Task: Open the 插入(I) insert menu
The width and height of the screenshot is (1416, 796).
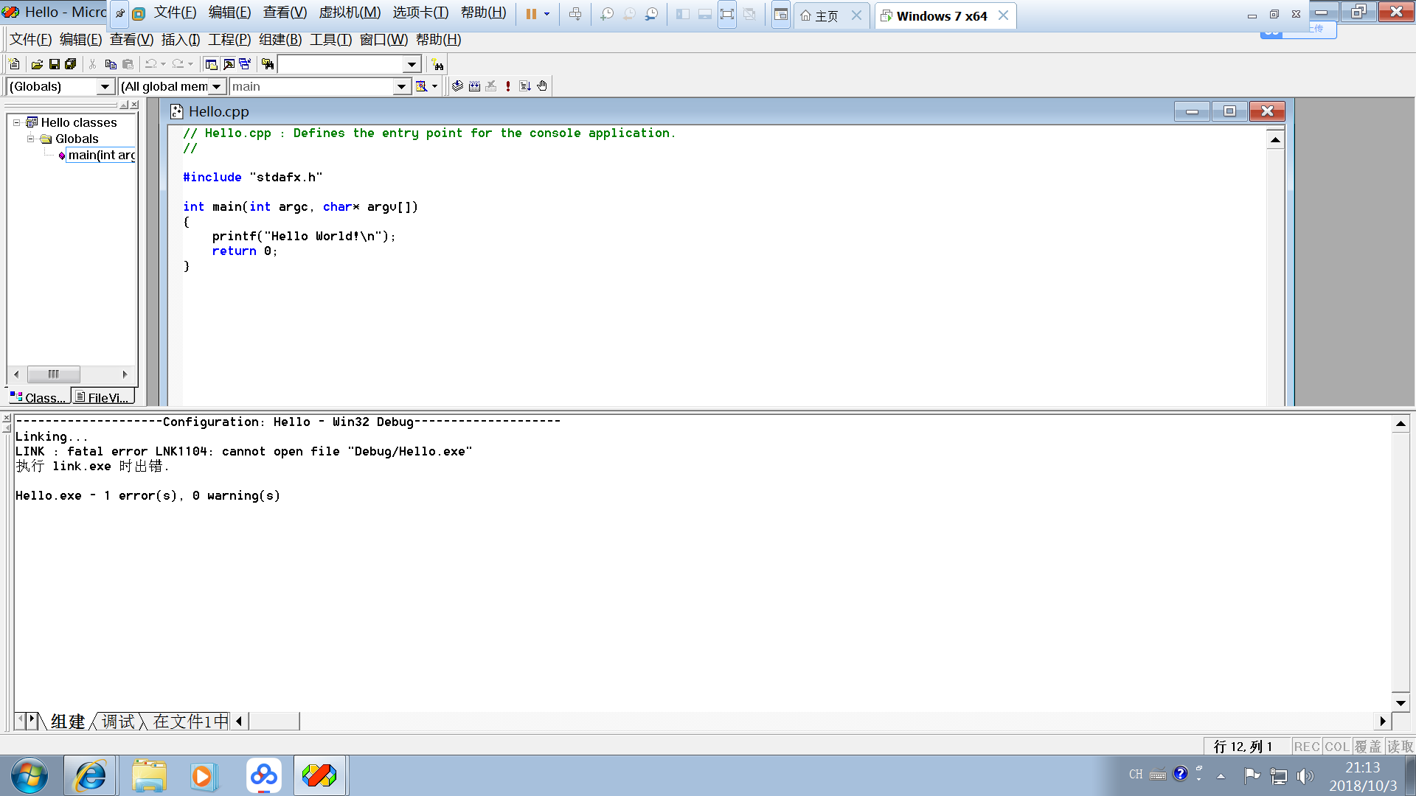Action: pos(181,40)
